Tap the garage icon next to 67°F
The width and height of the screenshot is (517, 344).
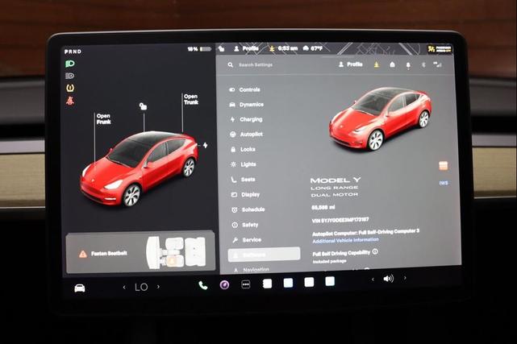pos(306,48)
